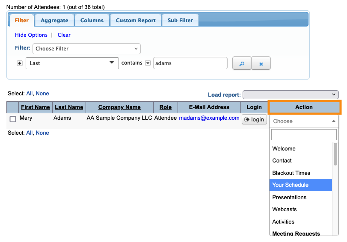Click the filter value field containing adams
Image resolution: width=347 pixels, height=242 pixels.
tap(190, 63)
